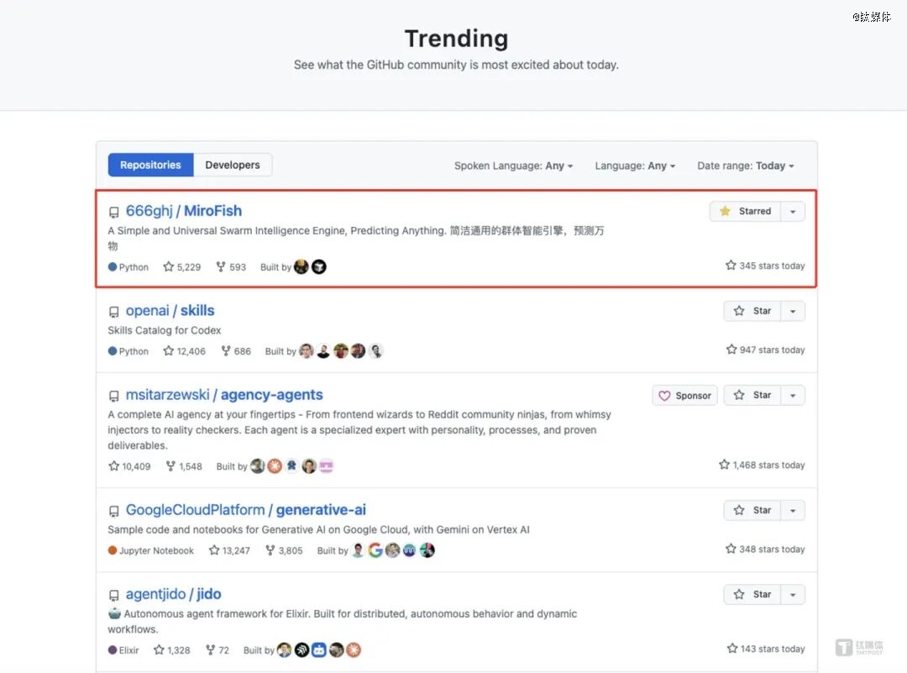Image resolution: width=907 pixels, height=673 pixels.
Task: Switch to the Developers tab
Action: 232,165
